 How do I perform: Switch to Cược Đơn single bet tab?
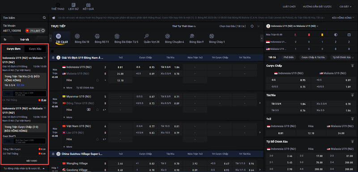tap(14, 49)
